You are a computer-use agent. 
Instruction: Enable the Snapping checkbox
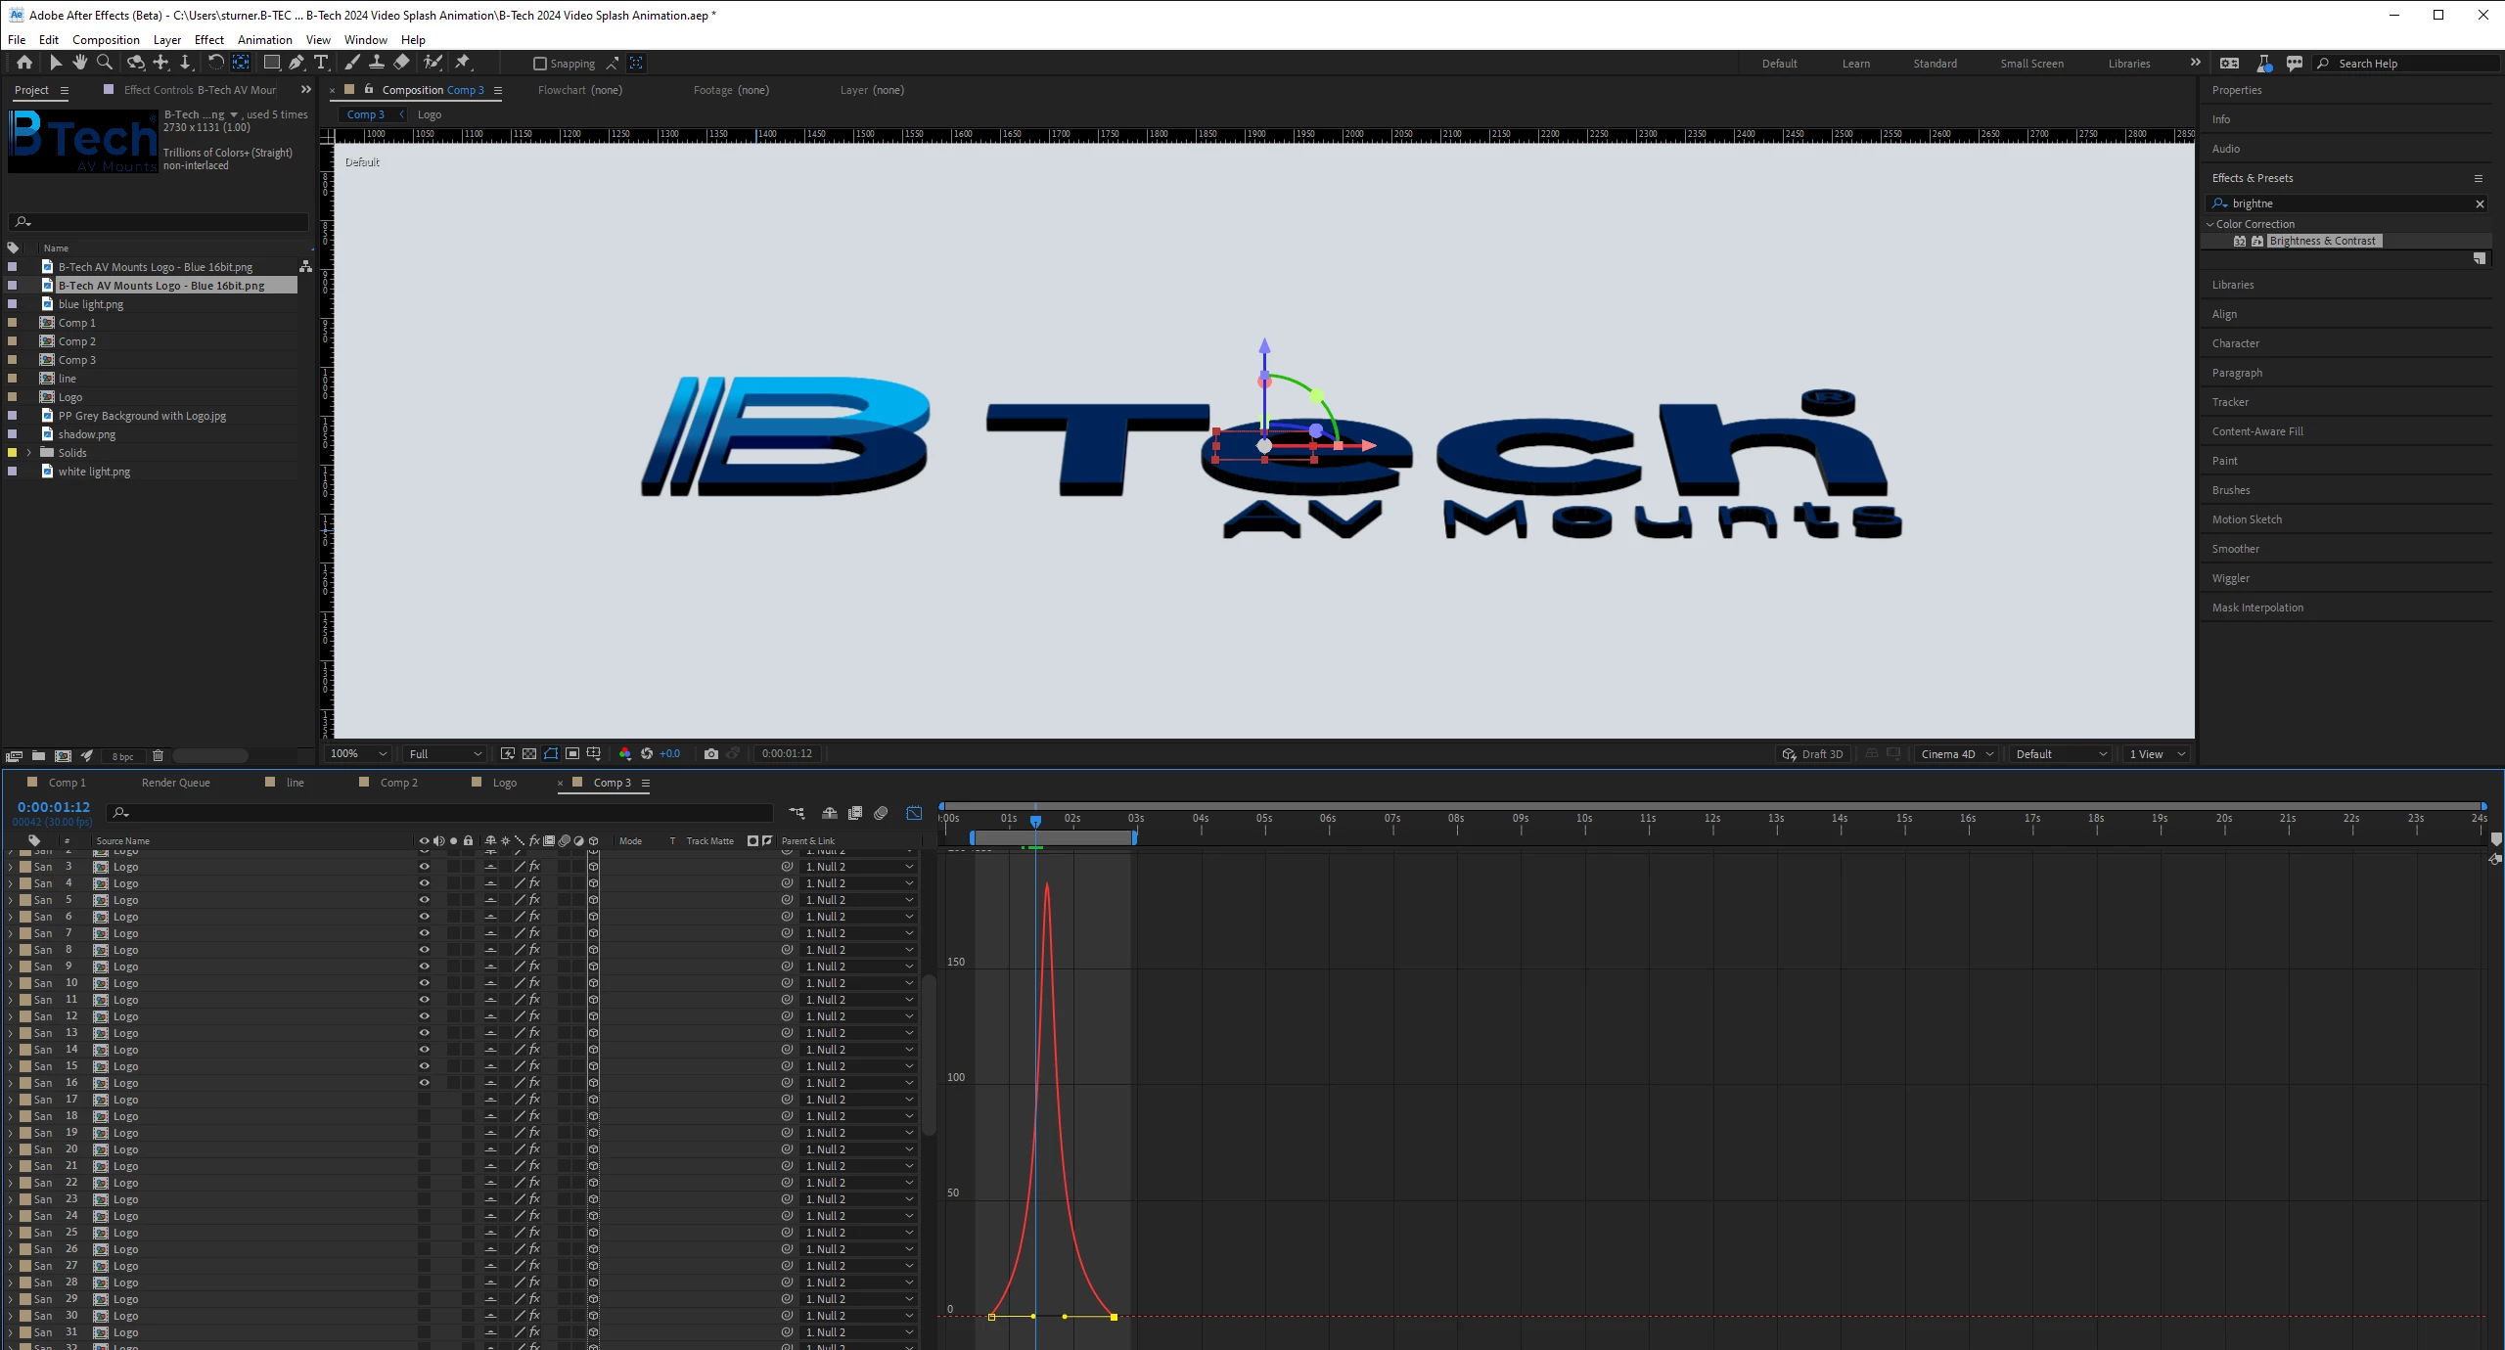[x=539, y=64]
